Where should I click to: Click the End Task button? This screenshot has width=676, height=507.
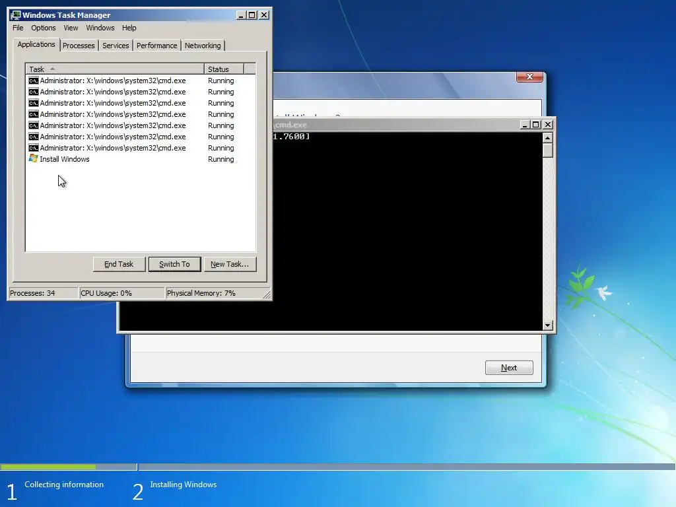click(119, 264)
